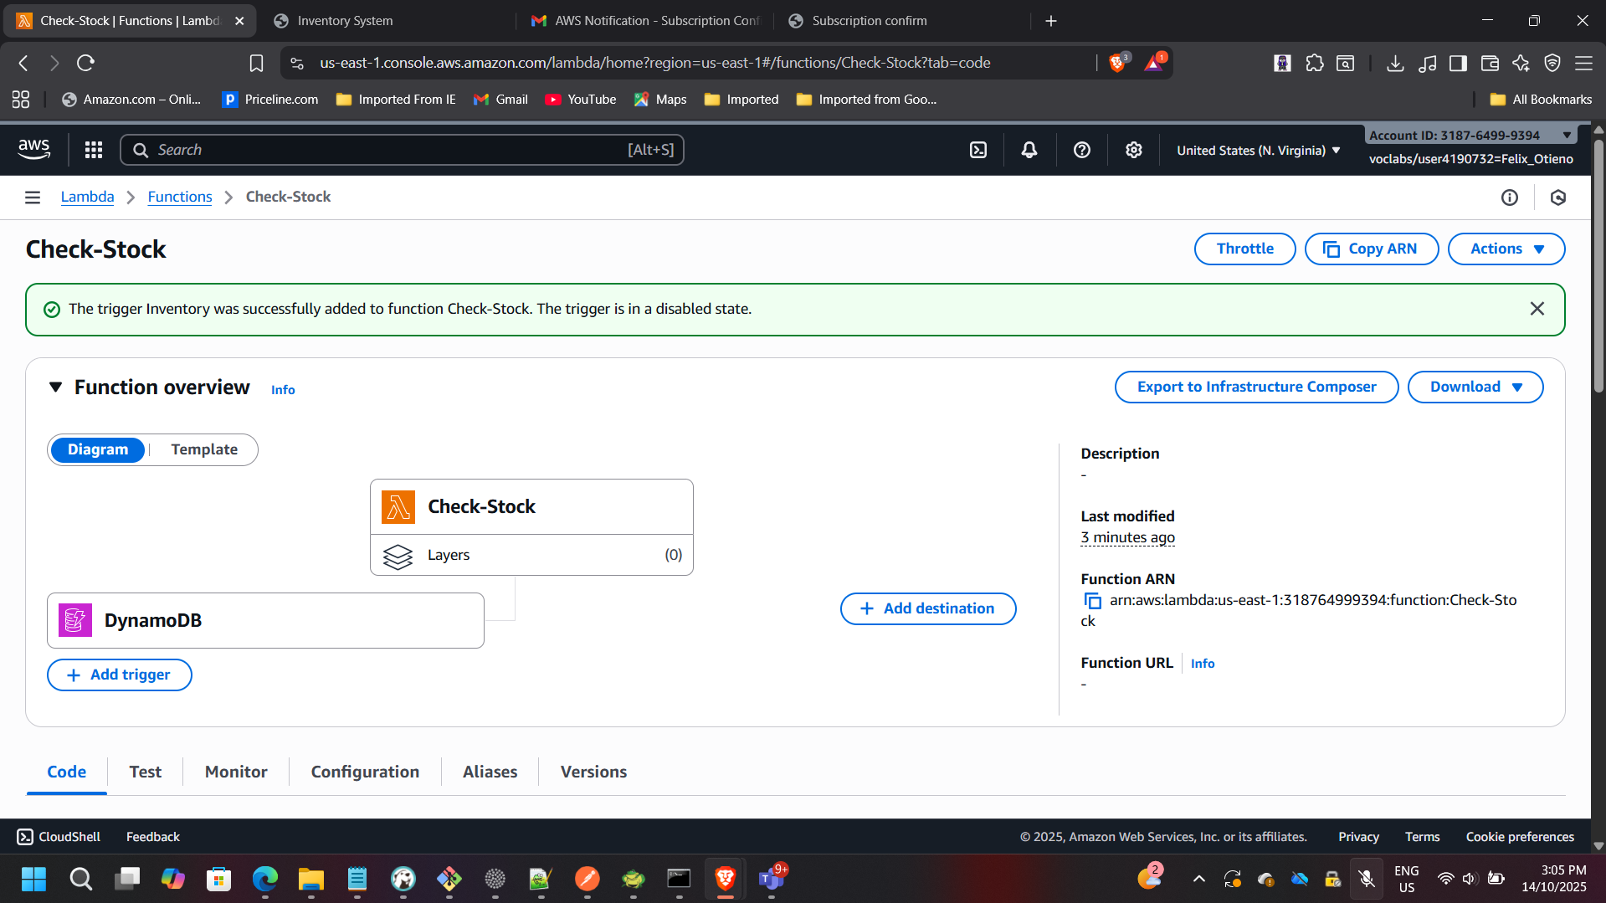Open Brave Shields in the address bar
The image size is (1606, 903).
pos(1117,62)
